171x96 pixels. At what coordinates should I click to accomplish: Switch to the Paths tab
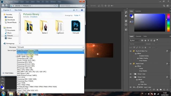pos(145,36)
